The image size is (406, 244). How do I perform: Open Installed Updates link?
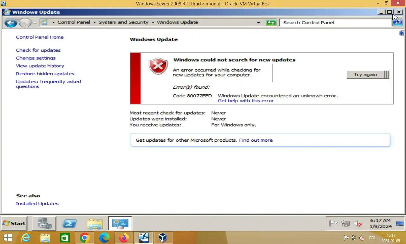pos(37,204)
